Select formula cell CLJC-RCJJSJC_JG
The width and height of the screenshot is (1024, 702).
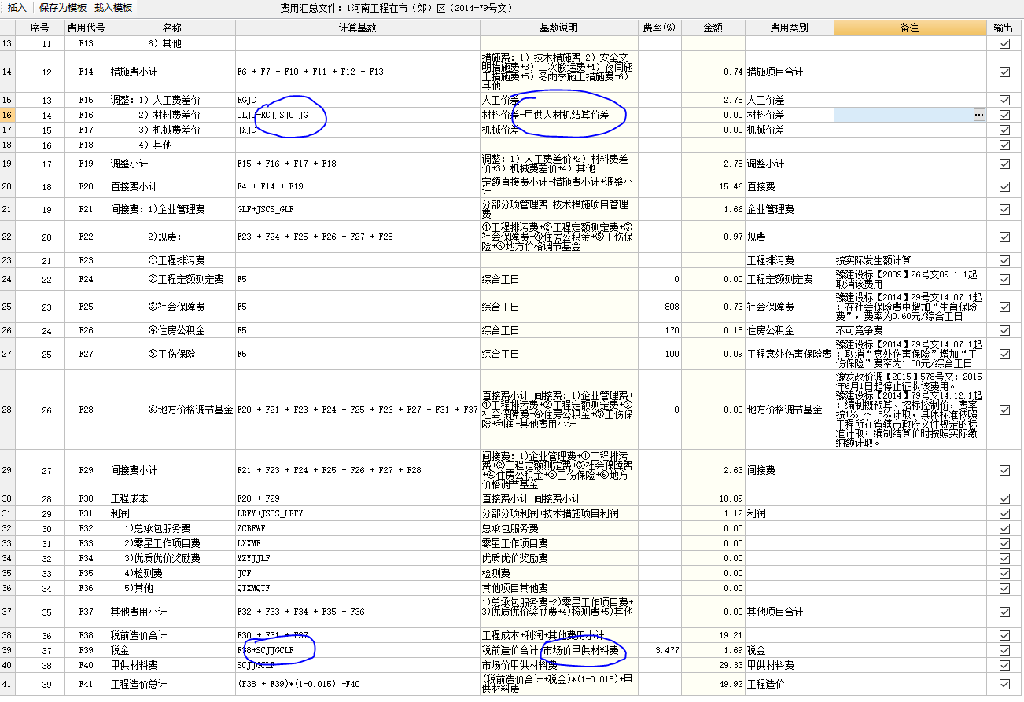(357, 115)
